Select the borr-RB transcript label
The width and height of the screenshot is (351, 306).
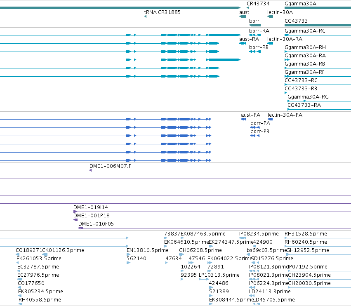tap(259, 47)
